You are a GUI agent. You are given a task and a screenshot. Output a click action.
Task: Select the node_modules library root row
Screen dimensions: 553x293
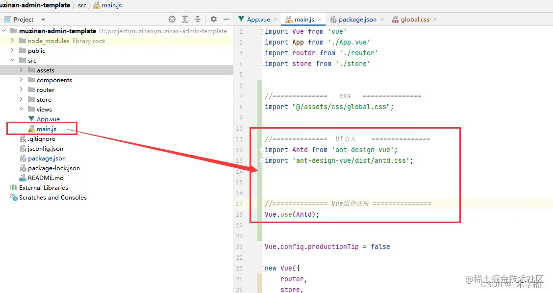[x=116, y=41]
